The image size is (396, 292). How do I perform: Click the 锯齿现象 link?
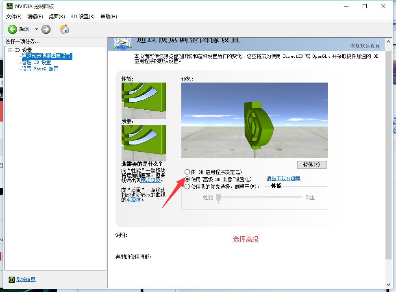pyautogui.click(x=150, y=180)
